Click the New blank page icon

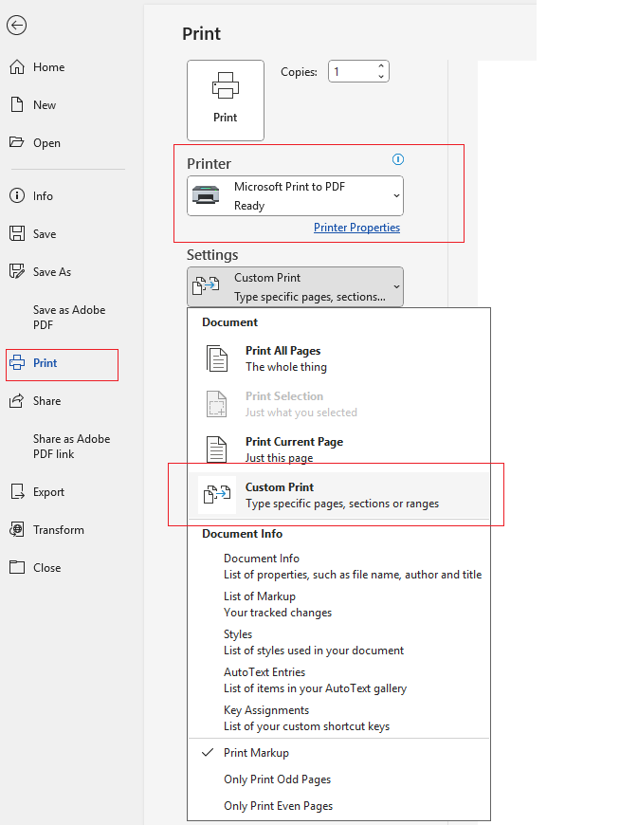coord(17,104)
